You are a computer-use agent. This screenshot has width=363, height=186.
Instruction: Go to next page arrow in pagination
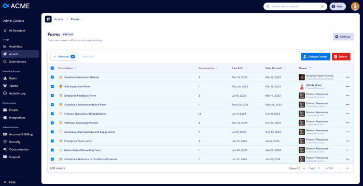click(347, 168)
